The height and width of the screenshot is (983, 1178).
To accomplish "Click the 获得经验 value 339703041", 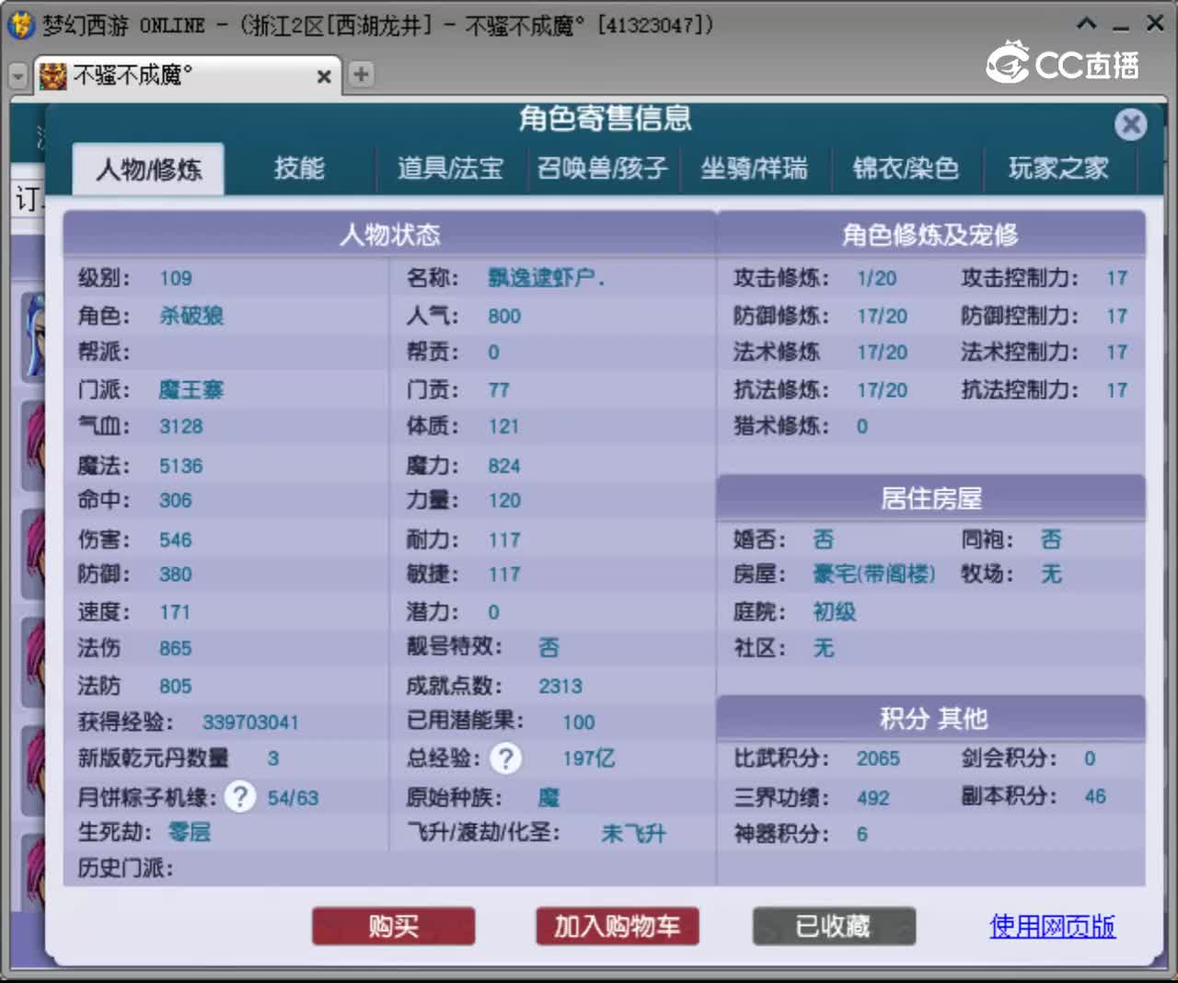I will (250, 723).
